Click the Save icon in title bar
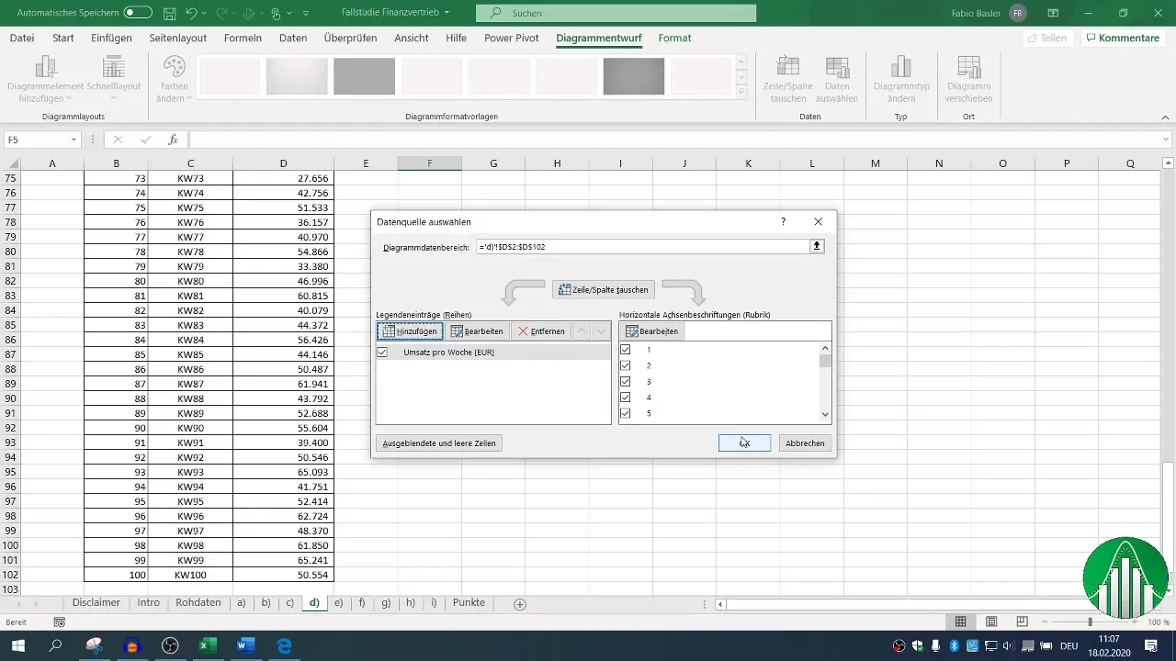The image size is (1176, 661). pos(170,14)
